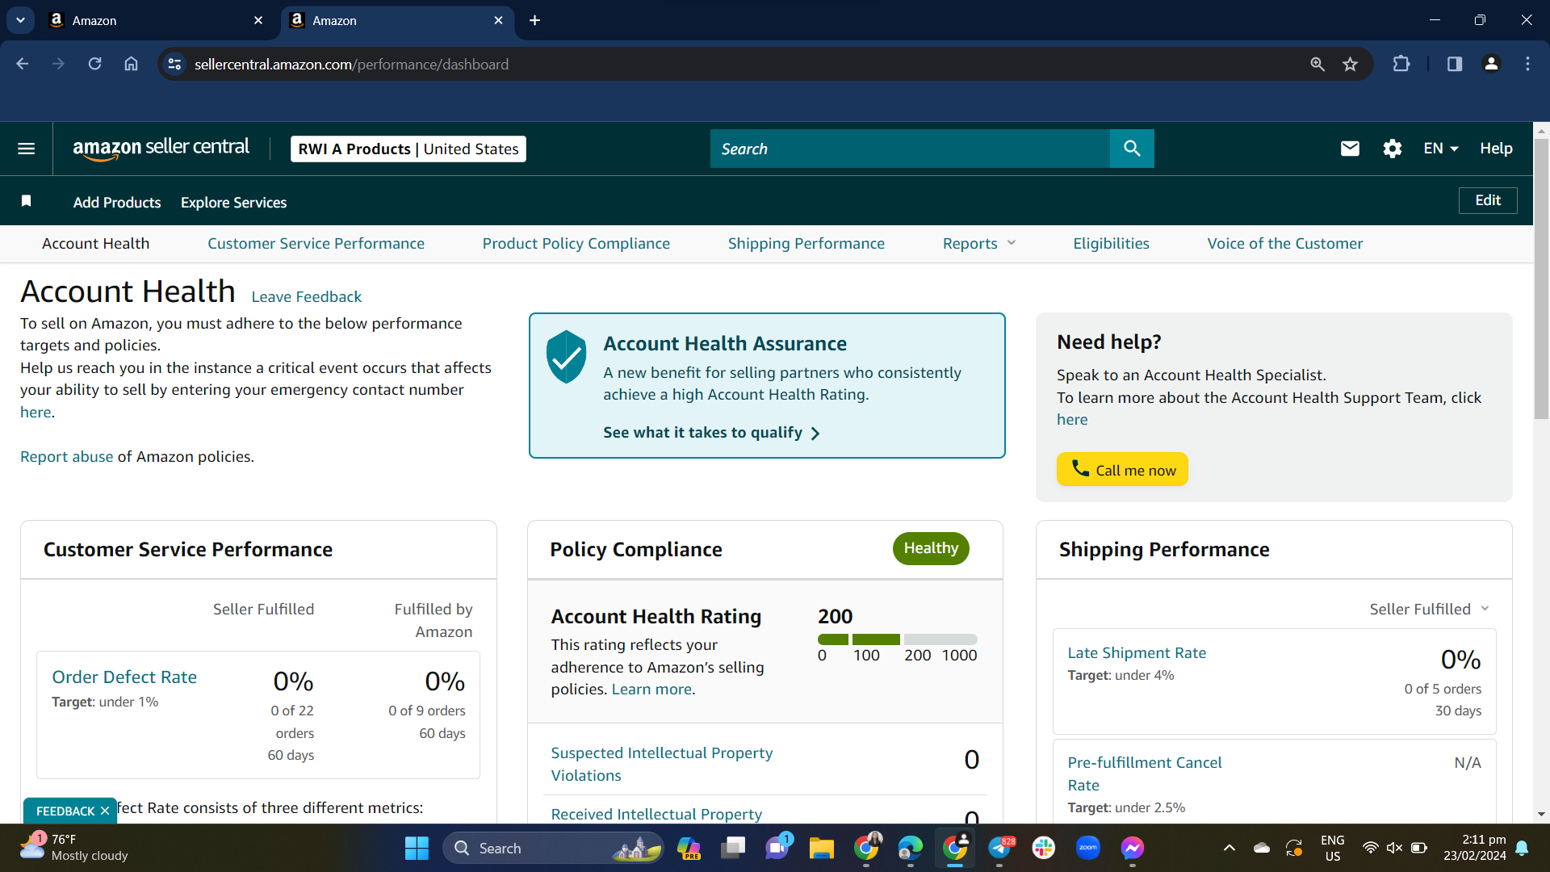Screen dimensions: 1550x872
Task: Open the browser profile icon
Action: click(x=1491, y=64)
